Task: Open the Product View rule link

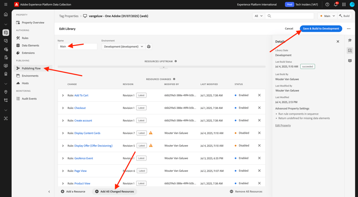Action: tap(82, 183)
